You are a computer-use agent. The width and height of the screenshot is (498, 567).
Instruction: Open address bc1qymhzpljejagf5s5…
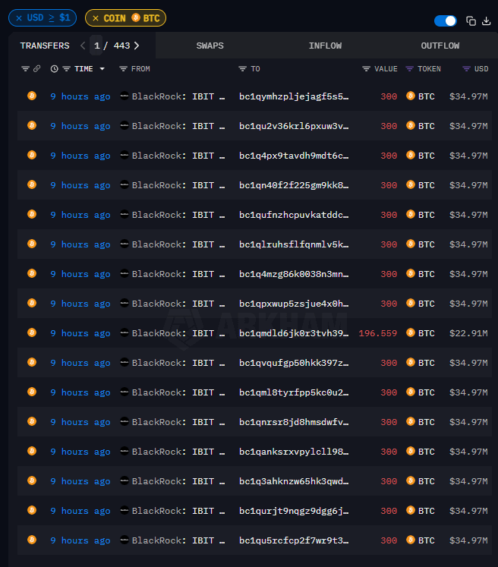[294, 96]
